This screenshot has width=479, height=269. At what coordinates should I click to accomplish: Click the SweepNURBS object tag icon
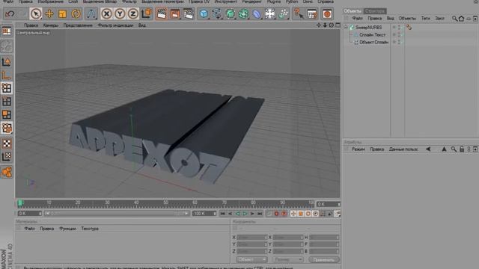pos(409,28)
